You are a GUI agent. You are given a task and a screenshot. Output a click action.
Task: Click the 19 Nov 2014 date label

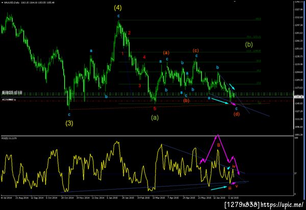(x=83, y=198)
